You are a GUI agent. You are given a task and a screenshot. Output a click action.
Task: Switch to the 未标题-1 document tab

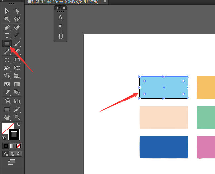pyautogui.click(x=63, y=2)
